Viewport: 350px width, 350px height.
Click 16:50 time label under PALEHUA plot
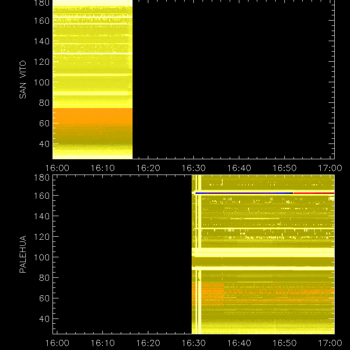285,343
